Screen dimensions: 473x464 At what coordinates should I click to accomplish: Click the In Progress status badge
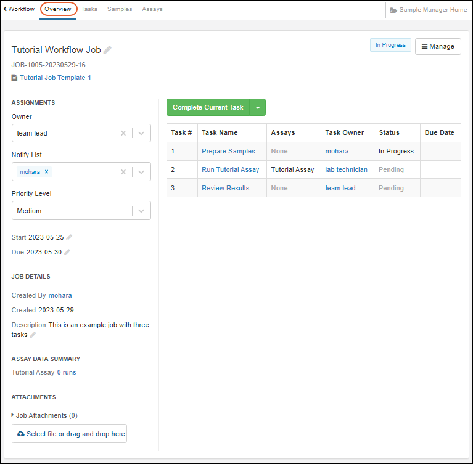coord(390,45)
